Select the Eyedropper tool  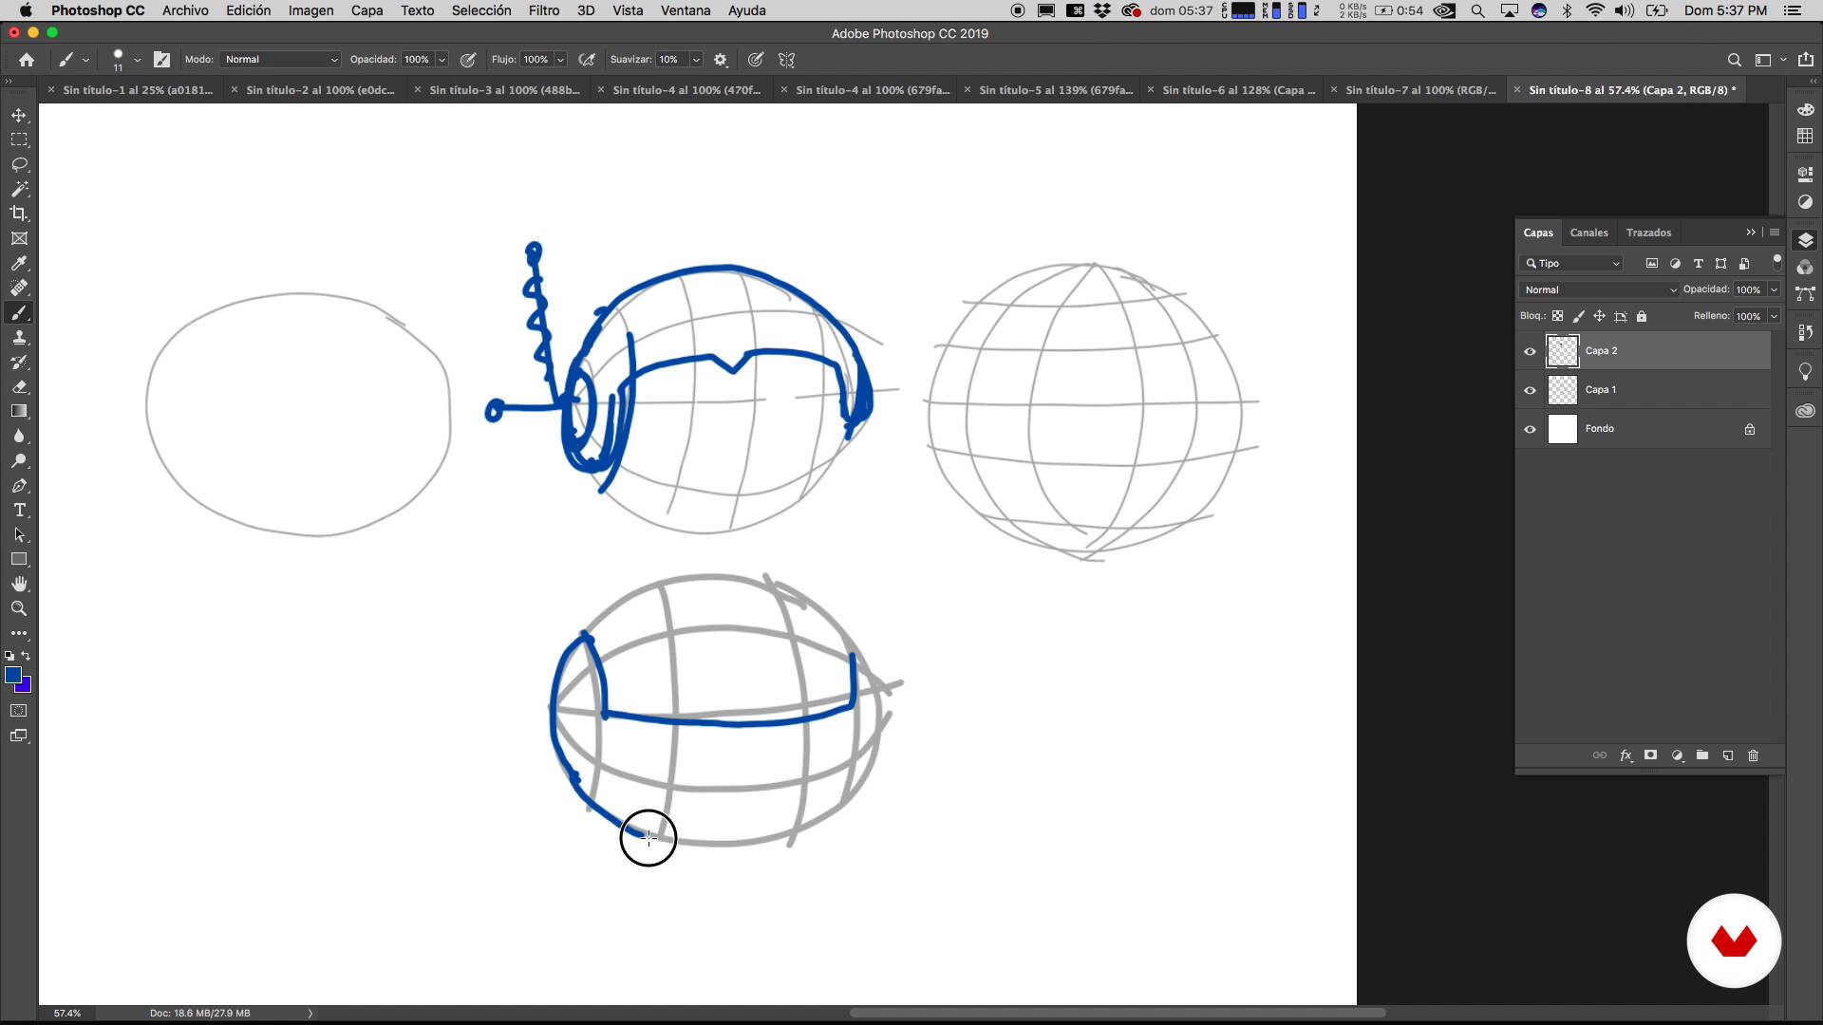[19, 263]
